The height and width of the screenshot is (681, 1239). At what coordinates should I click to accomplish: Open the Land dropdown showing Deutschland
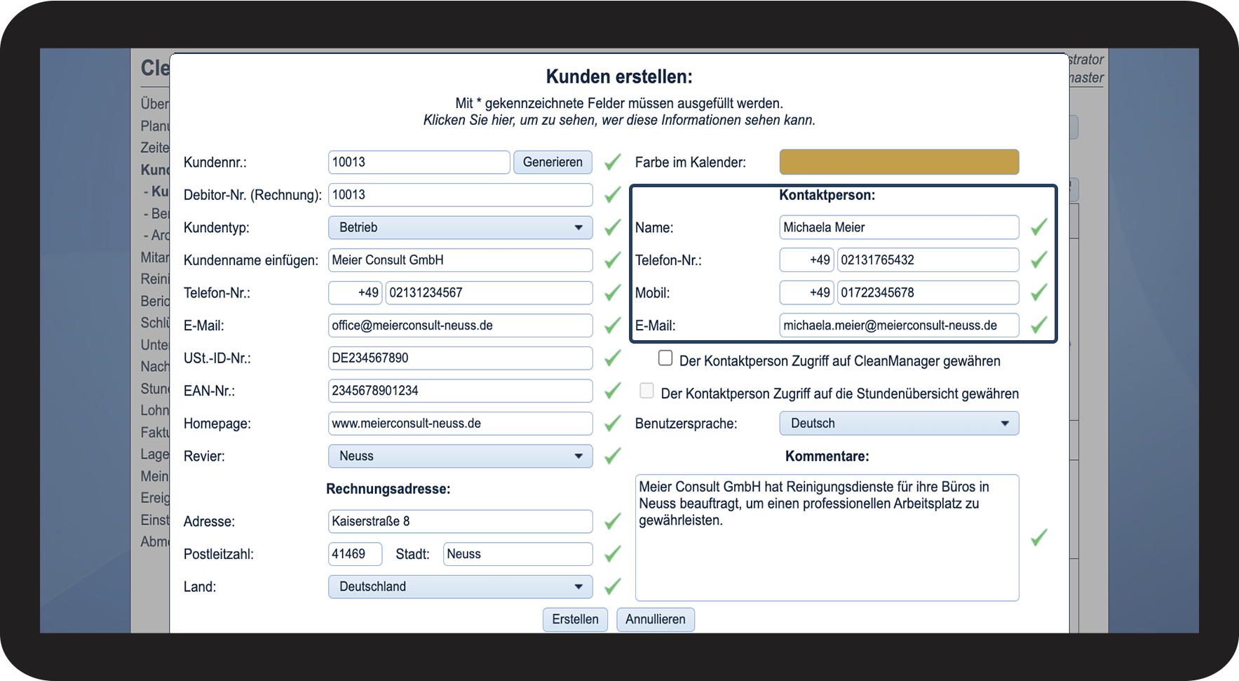pos(460,586)
